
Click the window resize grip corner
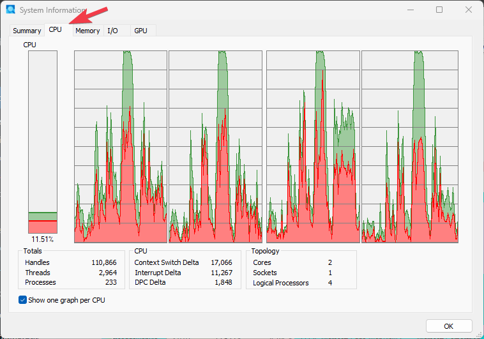(480, 335)
